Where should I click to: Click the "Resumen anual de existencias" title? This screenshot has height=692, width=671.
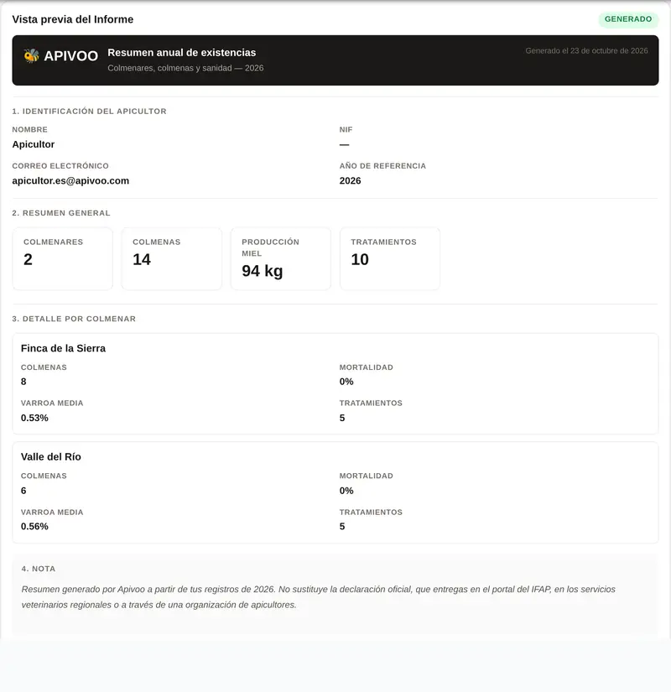click(x=182, y=53)
